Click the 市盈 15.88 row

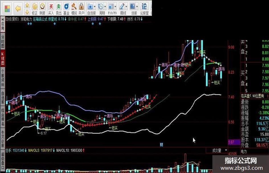pos(255,134)
